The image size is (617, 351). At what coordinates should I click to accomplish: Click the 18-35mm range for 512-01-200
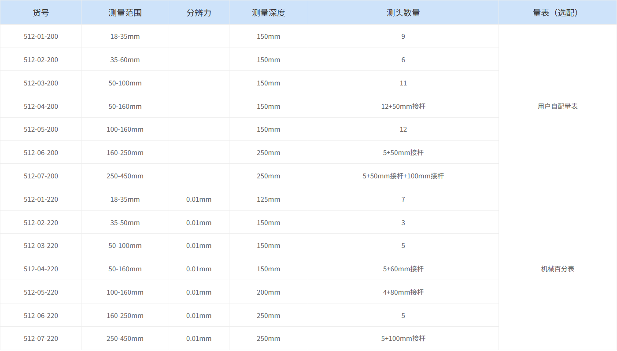click(x=125, y=36)
